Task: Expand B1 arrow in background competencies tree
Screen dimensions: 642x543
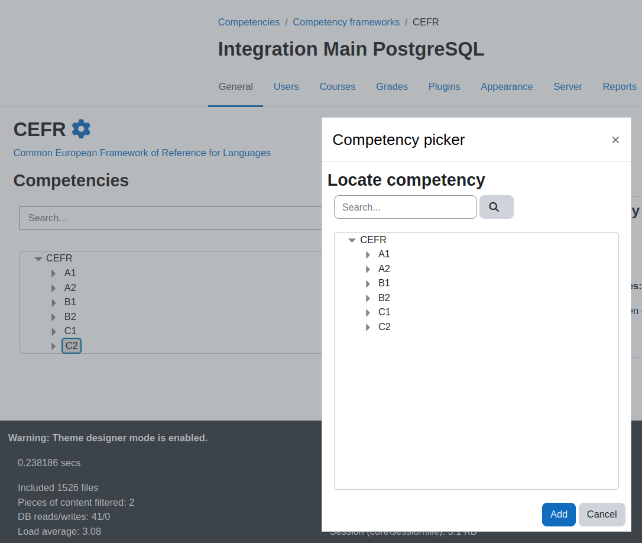Action: [x=53, y=302]
